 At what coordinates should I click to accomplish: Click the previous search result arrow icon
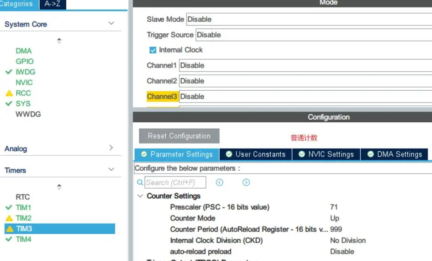(x=220, y=182)
